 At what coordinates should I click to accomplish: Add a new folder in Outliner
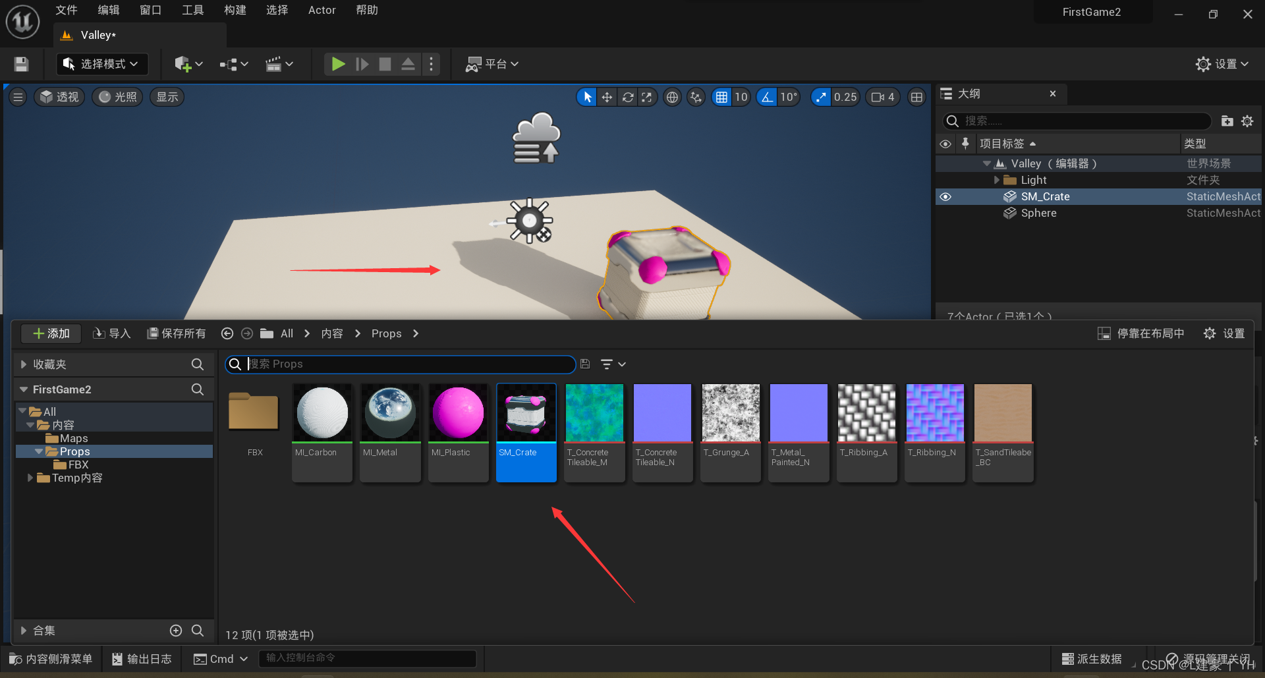[x=1227, y=121]
